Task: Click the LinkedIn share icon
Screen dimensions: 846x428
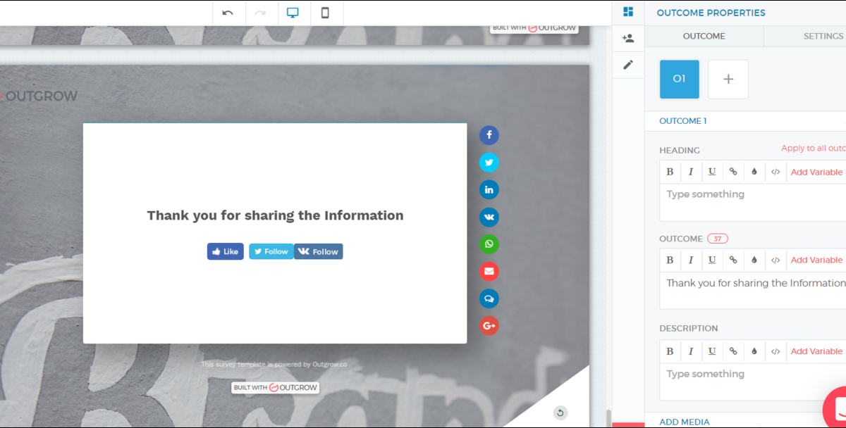Action: (489, 189)
